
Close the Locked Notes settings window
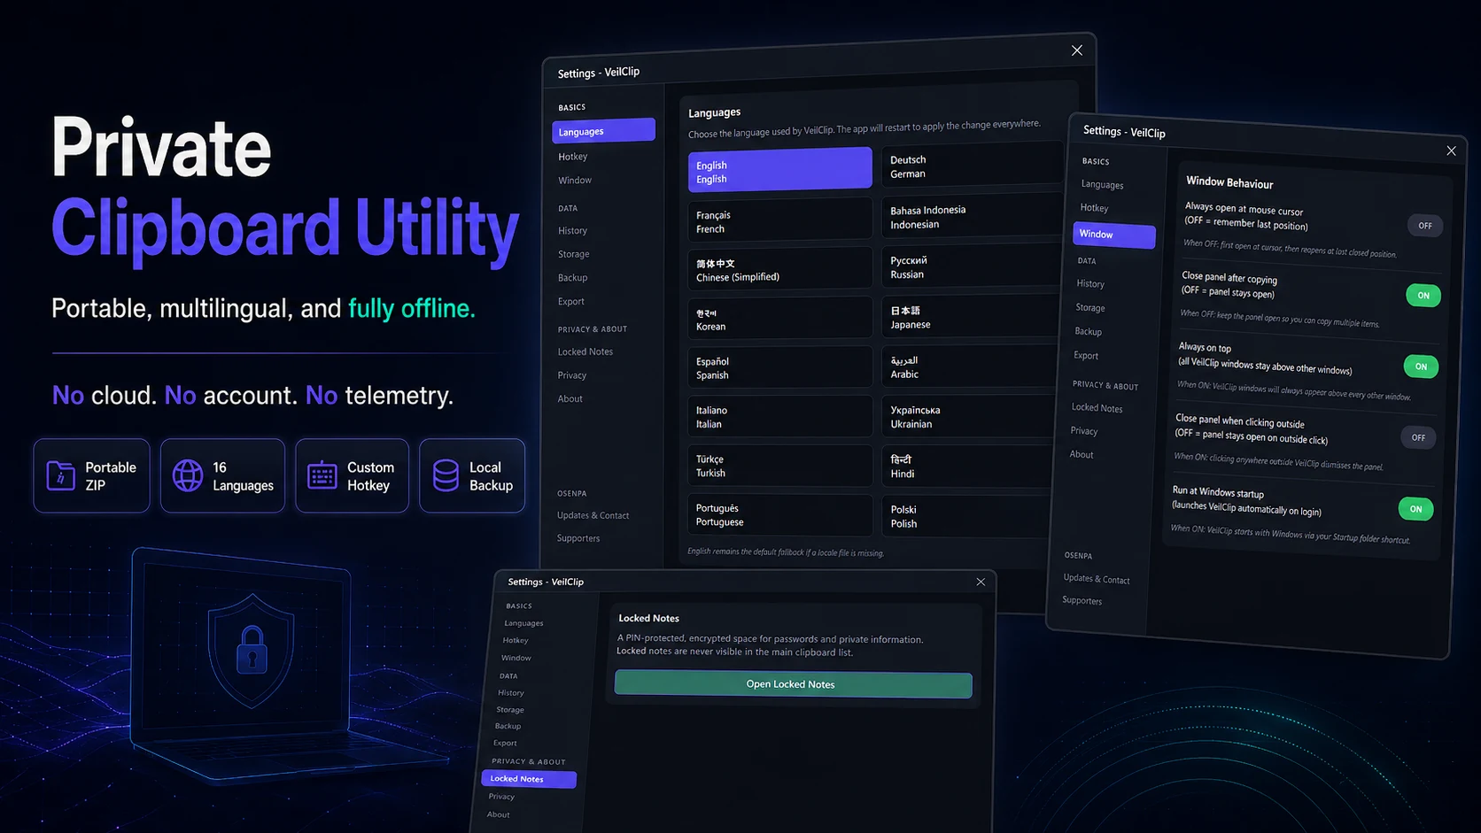point(981,582)
